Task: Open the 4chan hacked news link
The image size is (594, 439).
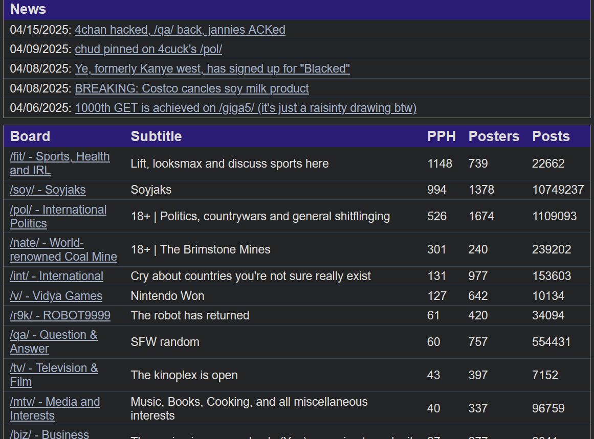Action: pos(180,30)
